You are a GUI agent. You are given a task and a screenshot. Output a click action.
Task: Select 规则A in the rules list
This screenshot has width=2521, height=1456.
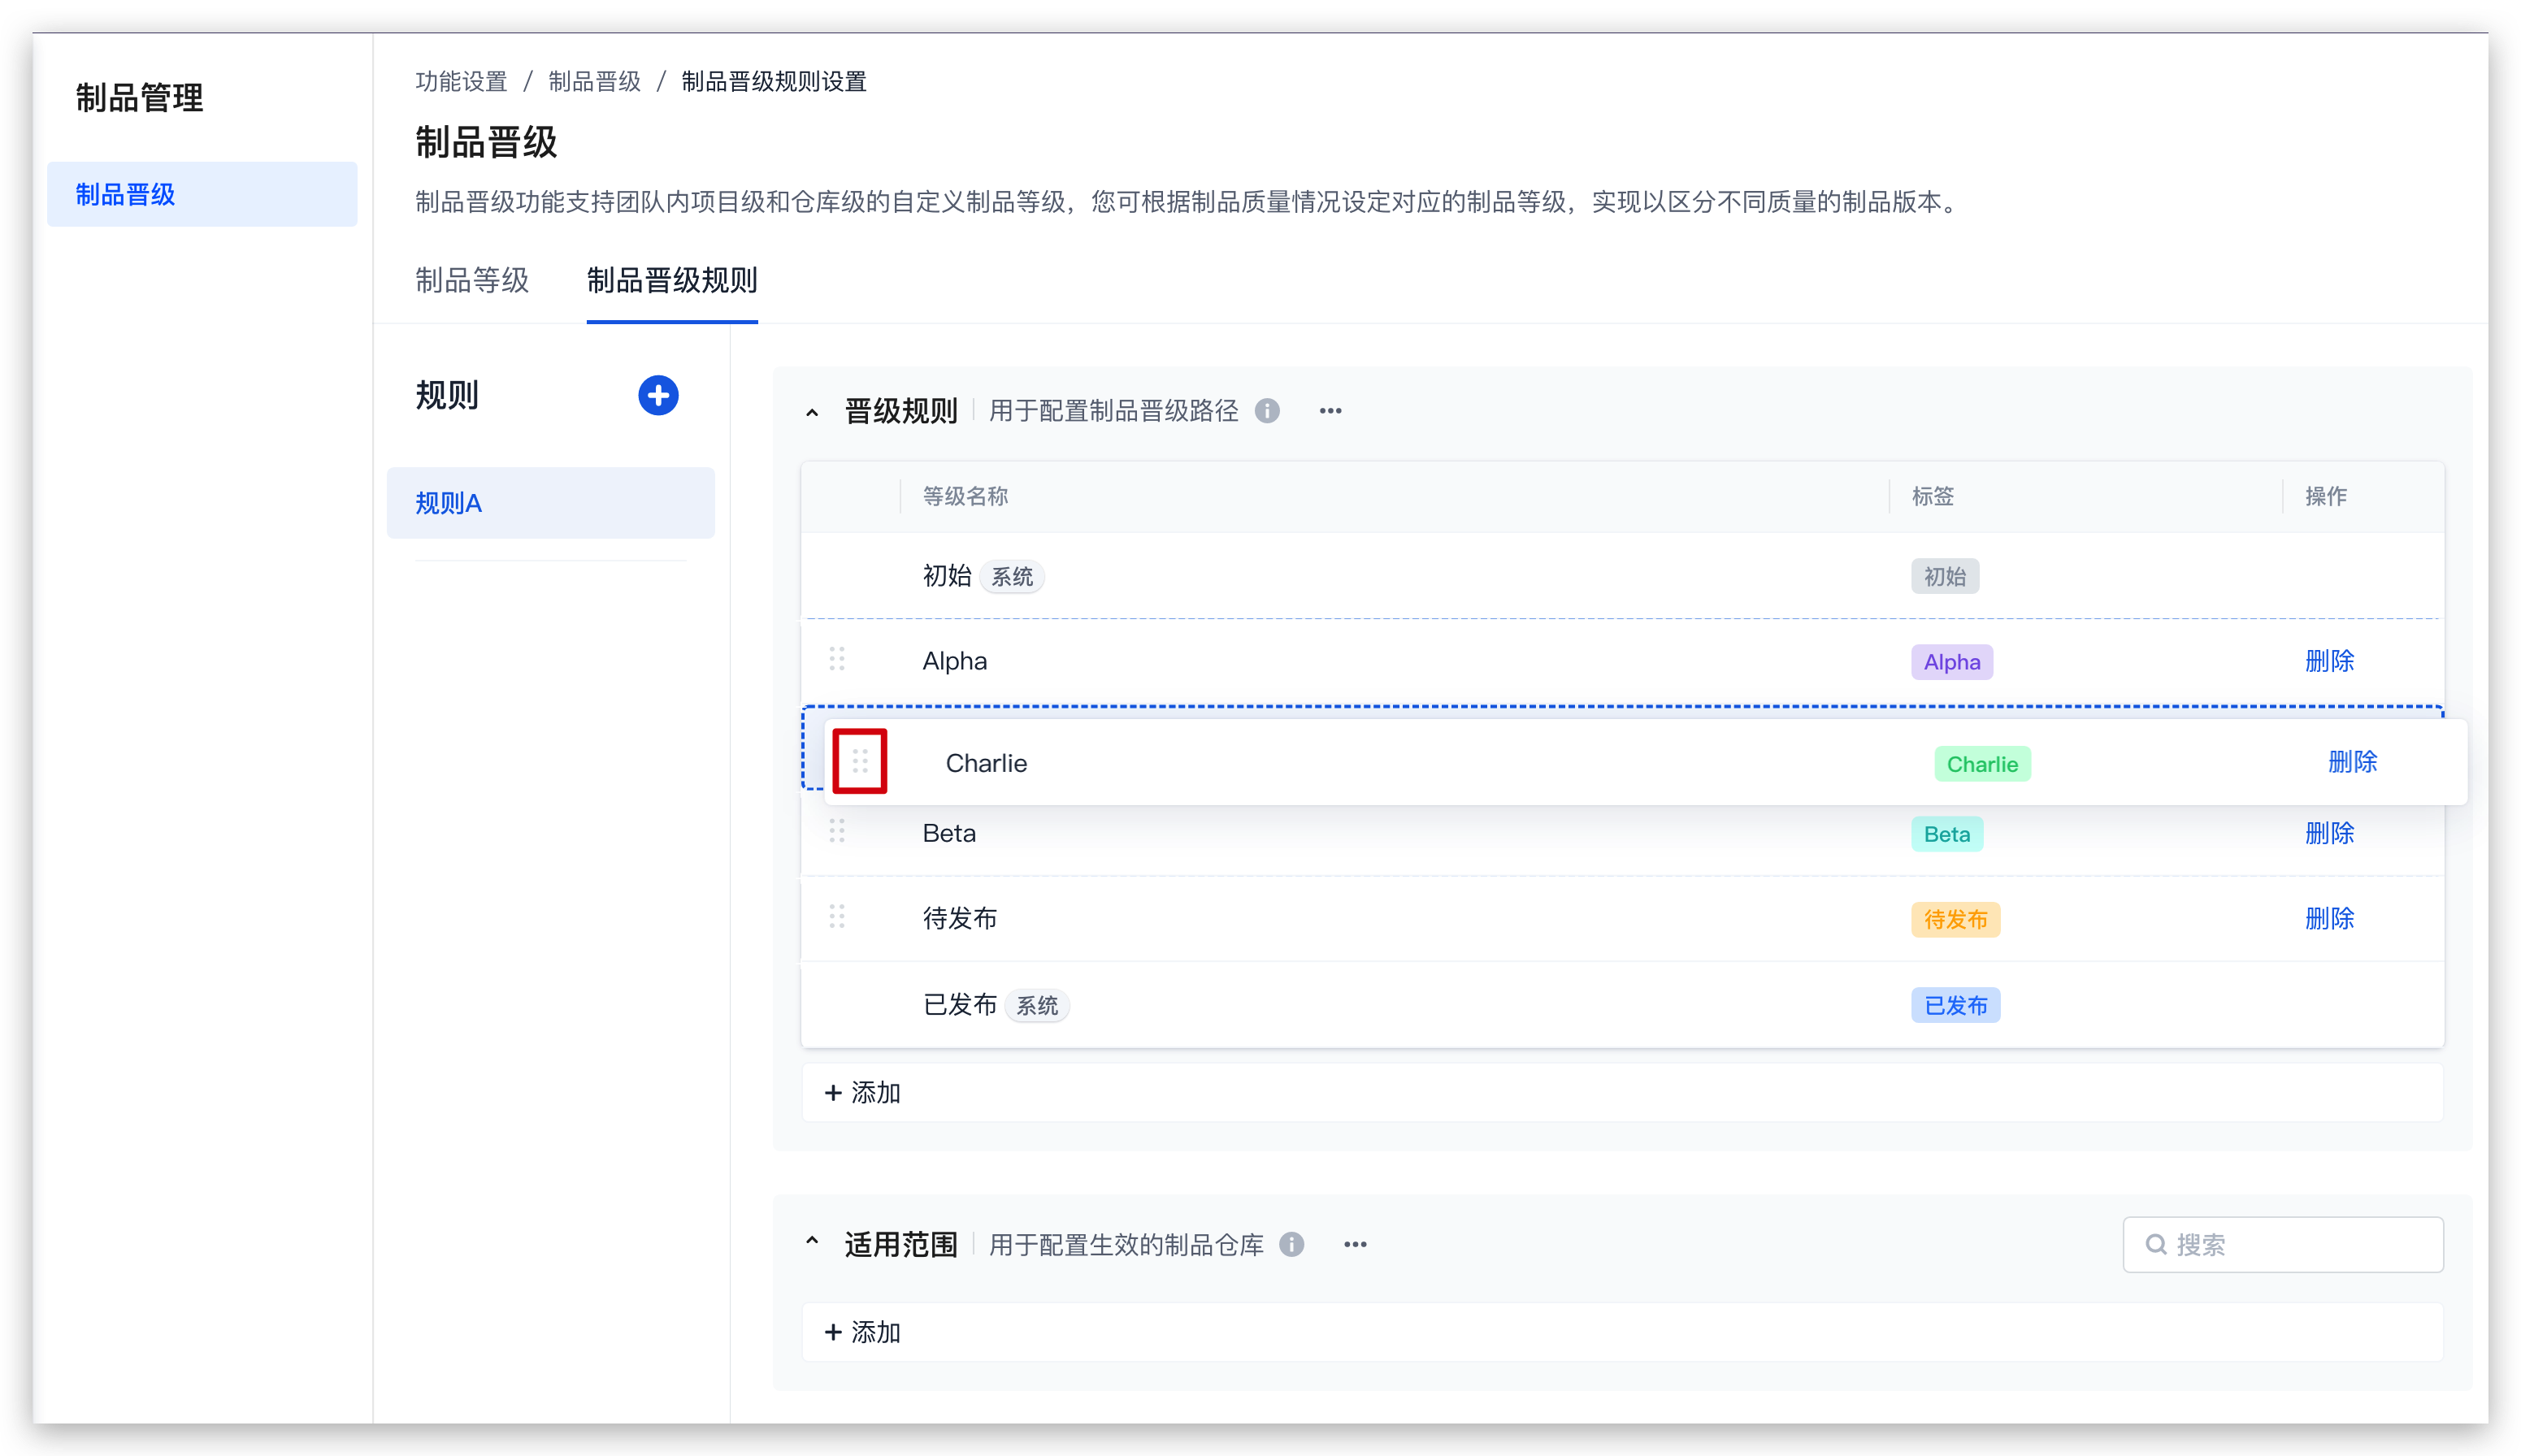pyautogui.click(x=551, y=503)
